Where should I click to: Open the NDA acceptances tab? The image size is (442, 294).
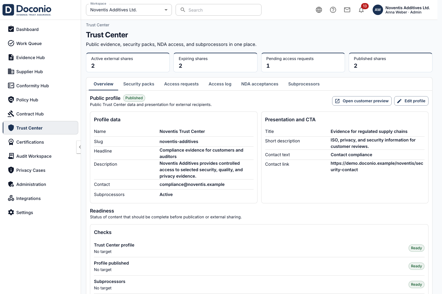click(x=260, y=84)
